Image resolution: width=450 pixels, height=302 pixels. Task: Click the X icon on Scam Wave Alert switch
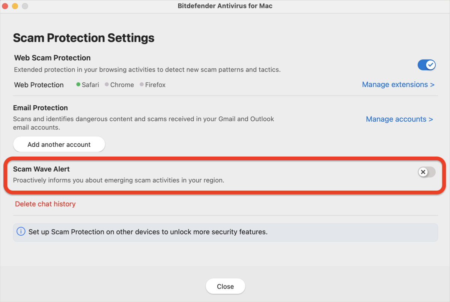click(x=424, y=172)
